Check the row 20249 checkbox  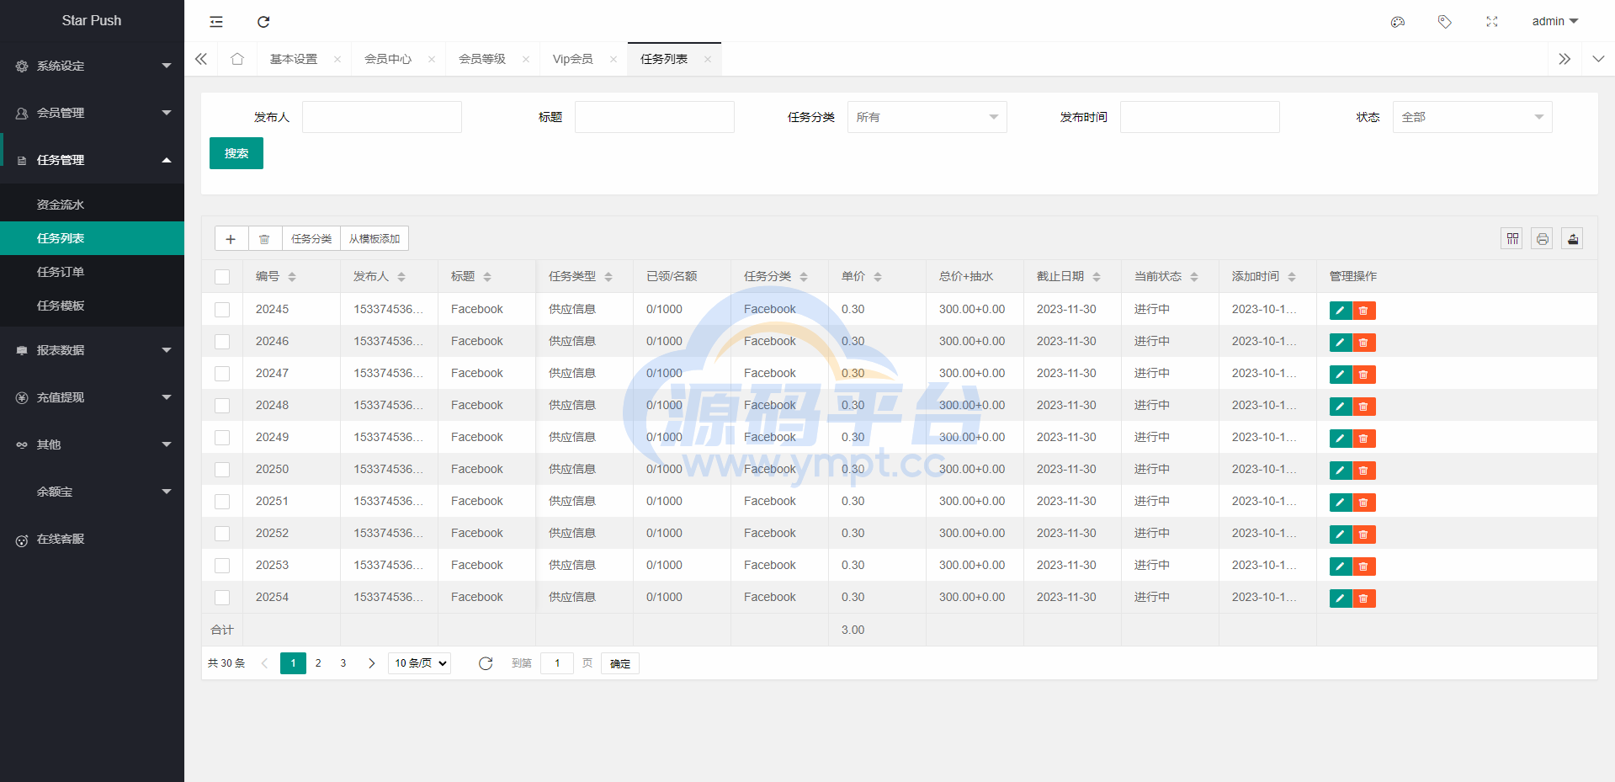tap(222, 438)
